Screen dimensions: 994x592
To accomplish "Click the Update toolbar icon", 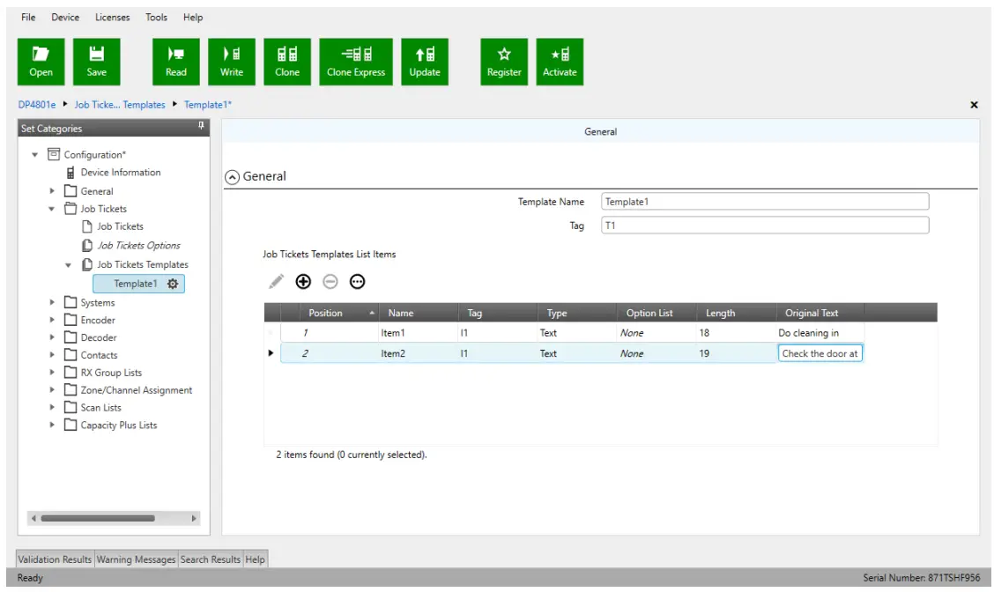I will pyautogui.click(x=425, y=62).
